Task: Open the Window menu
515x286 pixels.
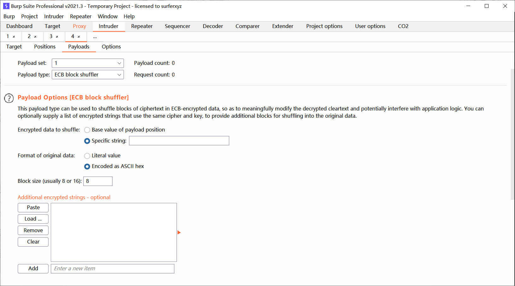Action: [x=108, y=16]
